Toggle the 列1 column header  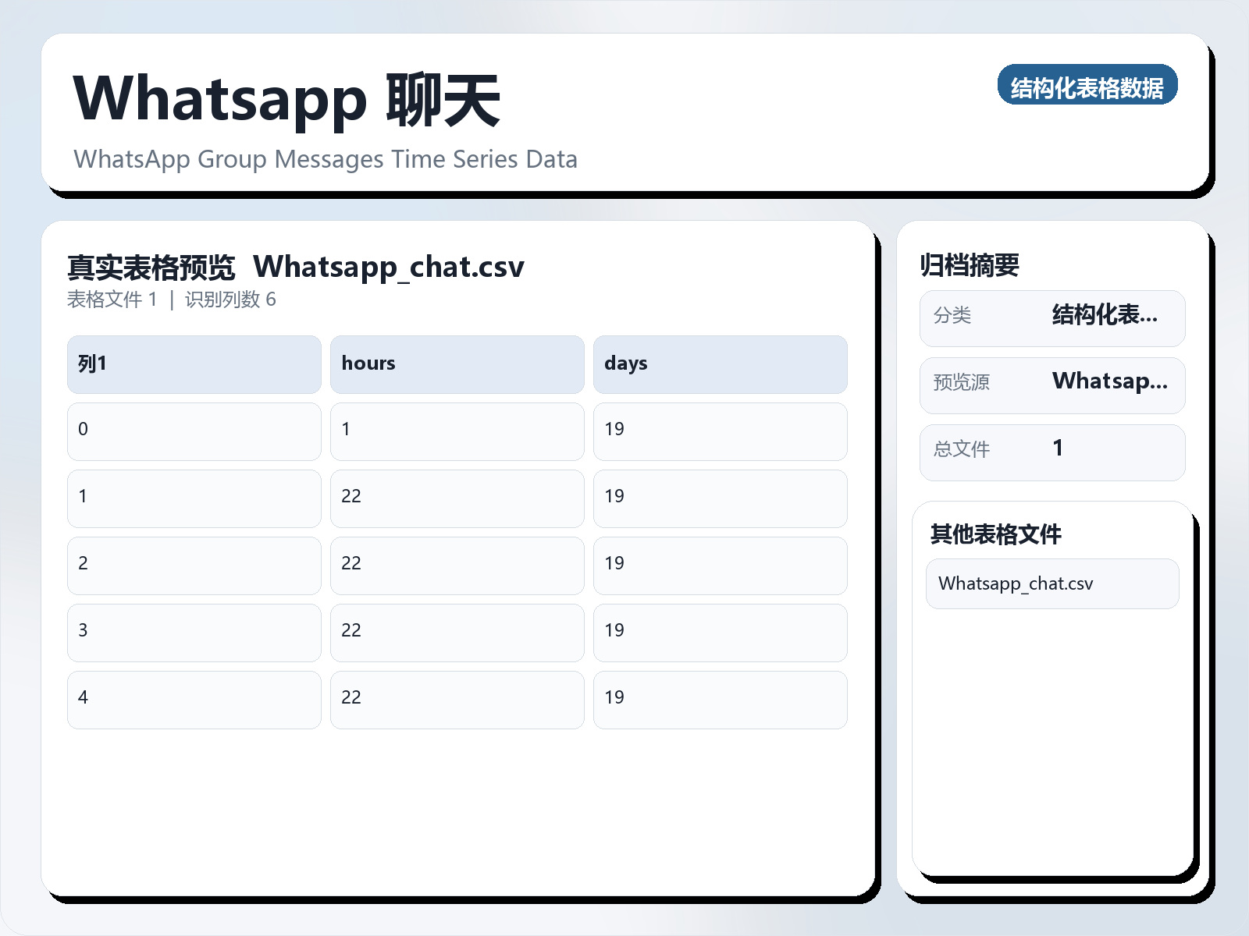[x=193, y=363]
